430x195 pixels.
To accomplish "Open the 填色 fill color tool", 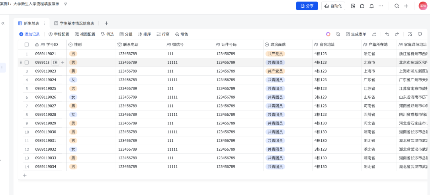I will pyautogui.click(x=181, y=34).
